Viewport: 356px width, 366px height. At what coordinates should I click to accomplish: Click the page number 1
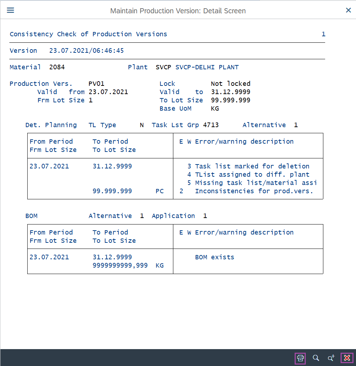(323, 34)
